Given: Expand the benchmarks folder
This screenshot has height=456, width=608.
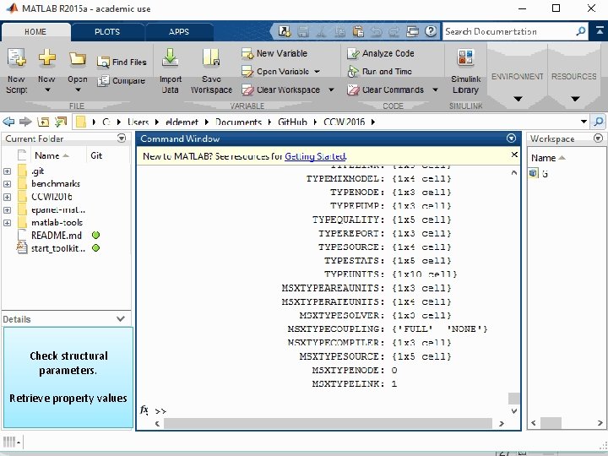Looking at the screenshot, I should click(7, 184).
